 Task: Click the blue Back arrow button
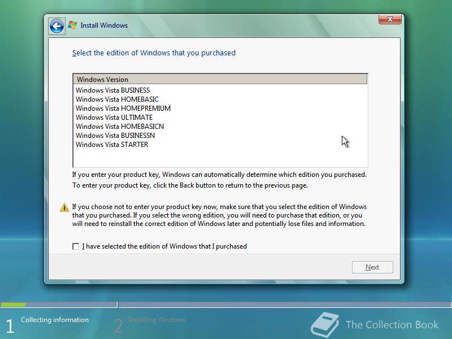(x=56, y=26)
